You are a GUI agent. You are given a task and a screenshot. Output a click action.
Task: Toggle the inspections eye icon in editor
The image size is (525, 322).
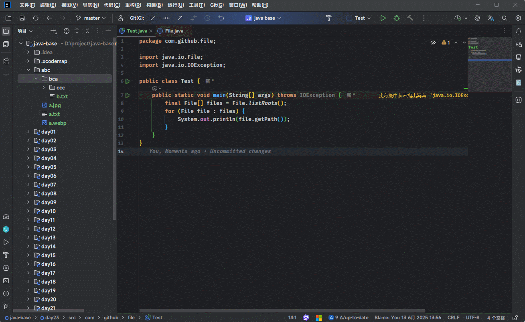point(433,43)
